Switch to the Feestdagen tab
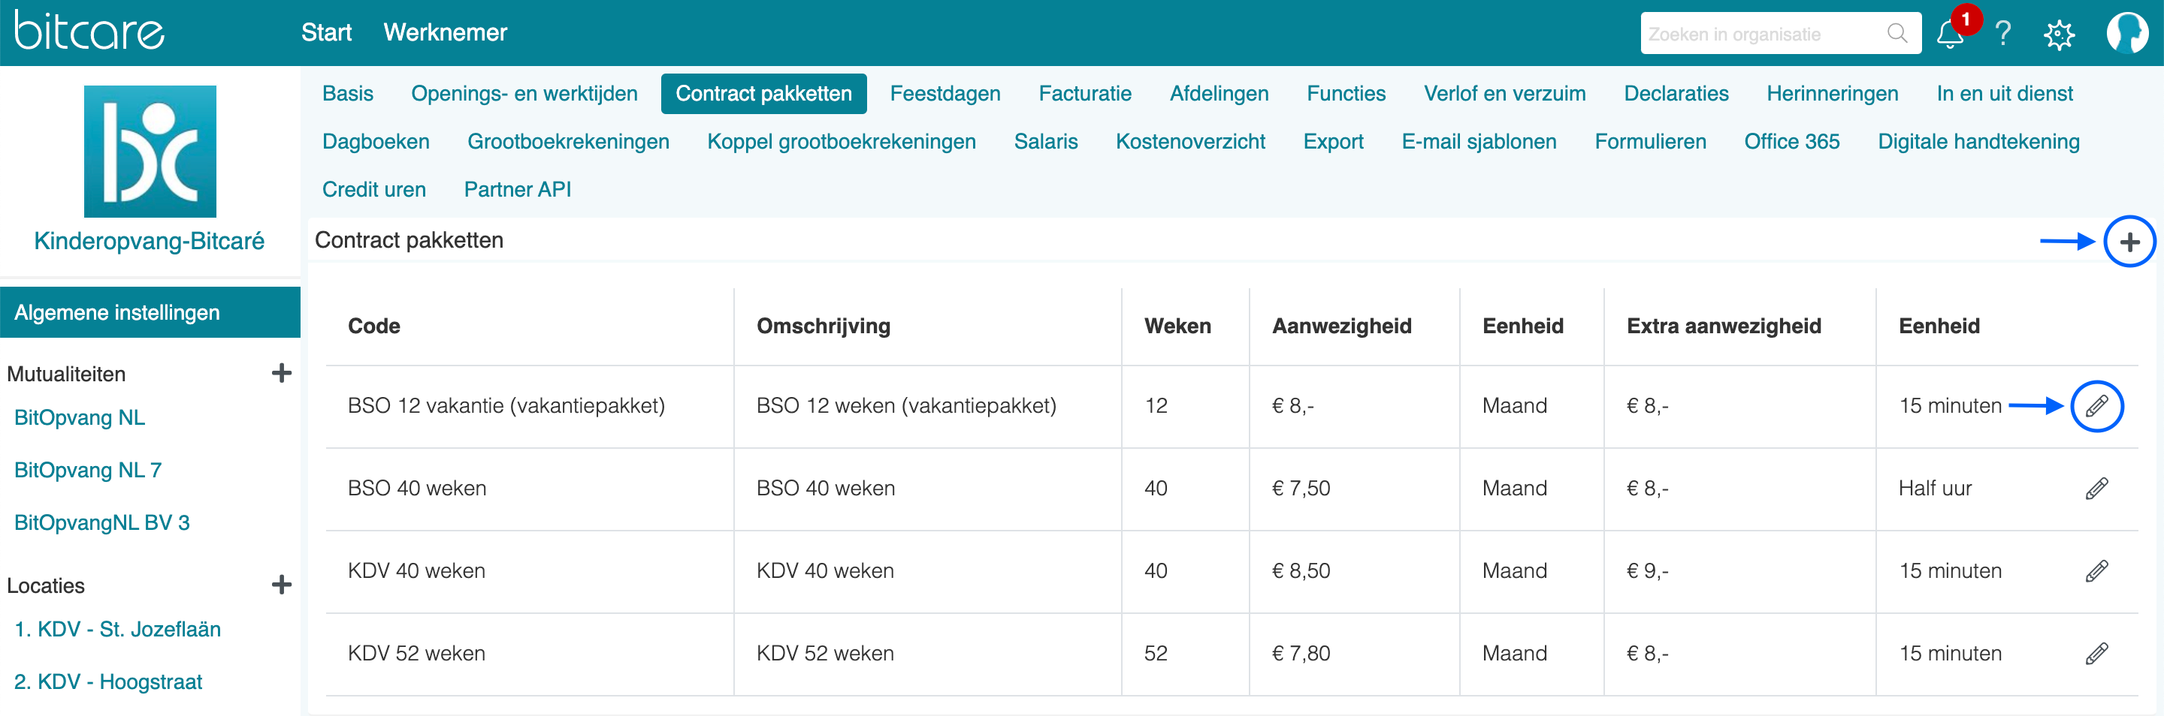This screenshot has height=716, width=2164. pos(944,93)
